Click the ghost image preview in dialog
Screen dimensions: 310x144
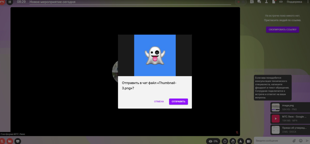point(155,55)
